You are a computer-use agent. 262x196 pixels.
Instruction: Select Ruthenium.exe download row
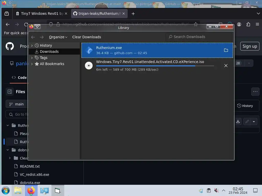pyautogui.click(x=157, y=50)
